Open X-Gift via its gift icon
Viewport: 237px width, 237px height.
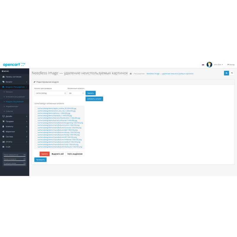3,147
